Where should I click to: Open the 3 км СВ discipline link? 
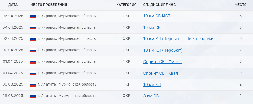151,96
